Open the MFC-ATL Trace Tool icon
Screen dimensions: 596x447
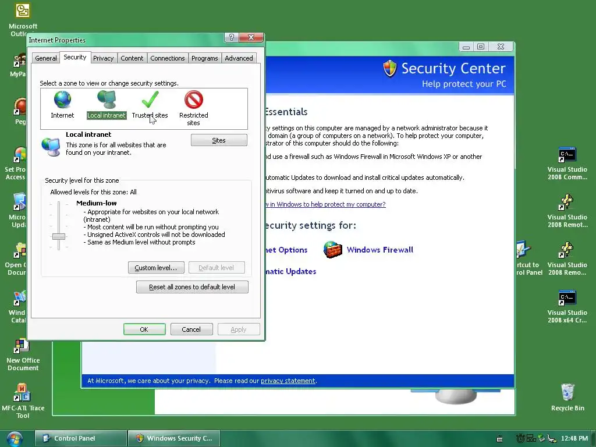(x=23, y=401)
